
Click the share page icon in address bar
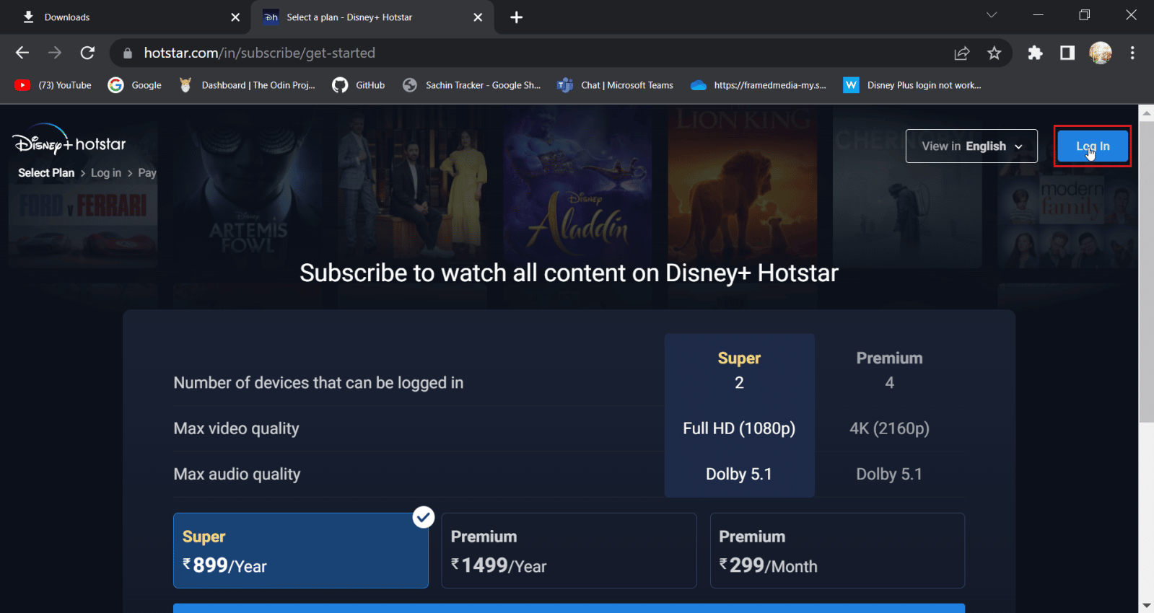tap(961, 53)
